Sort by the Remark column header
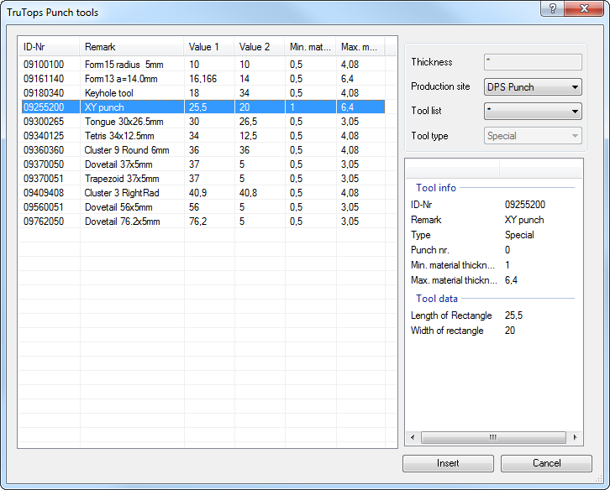This screenshot has height=490, width=610. (131, 47)
